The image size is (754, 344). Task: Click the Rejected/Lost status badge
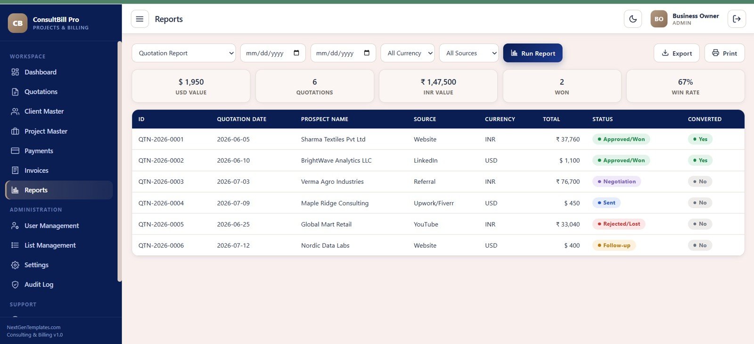[619, 224]
